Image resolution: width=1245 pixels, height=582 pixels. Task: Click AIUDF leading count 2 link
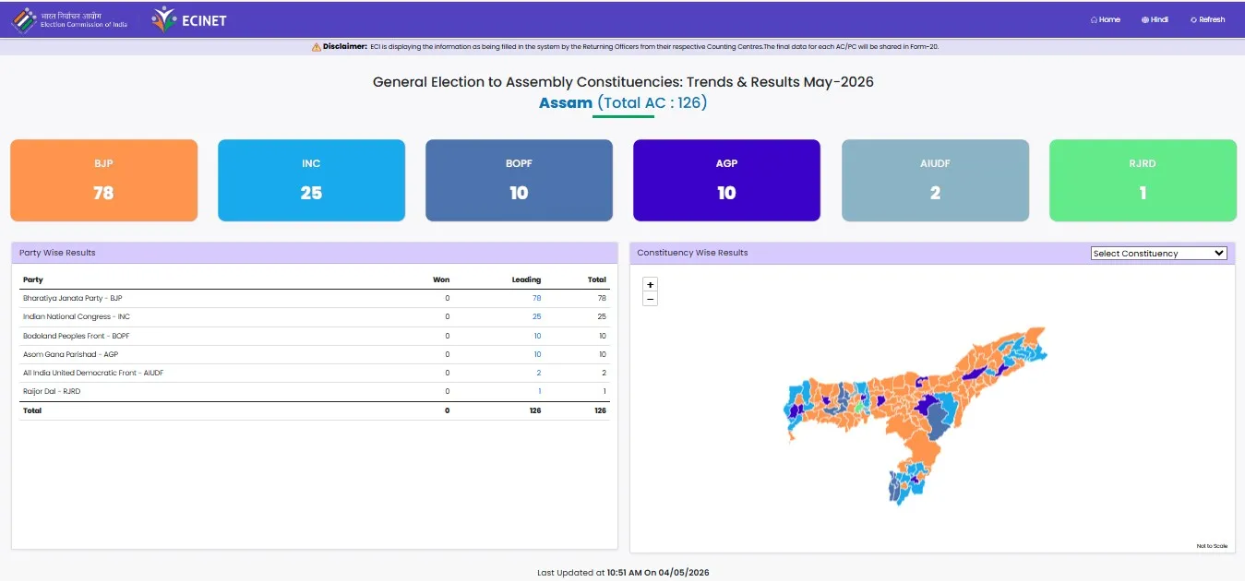coord(539,373)
